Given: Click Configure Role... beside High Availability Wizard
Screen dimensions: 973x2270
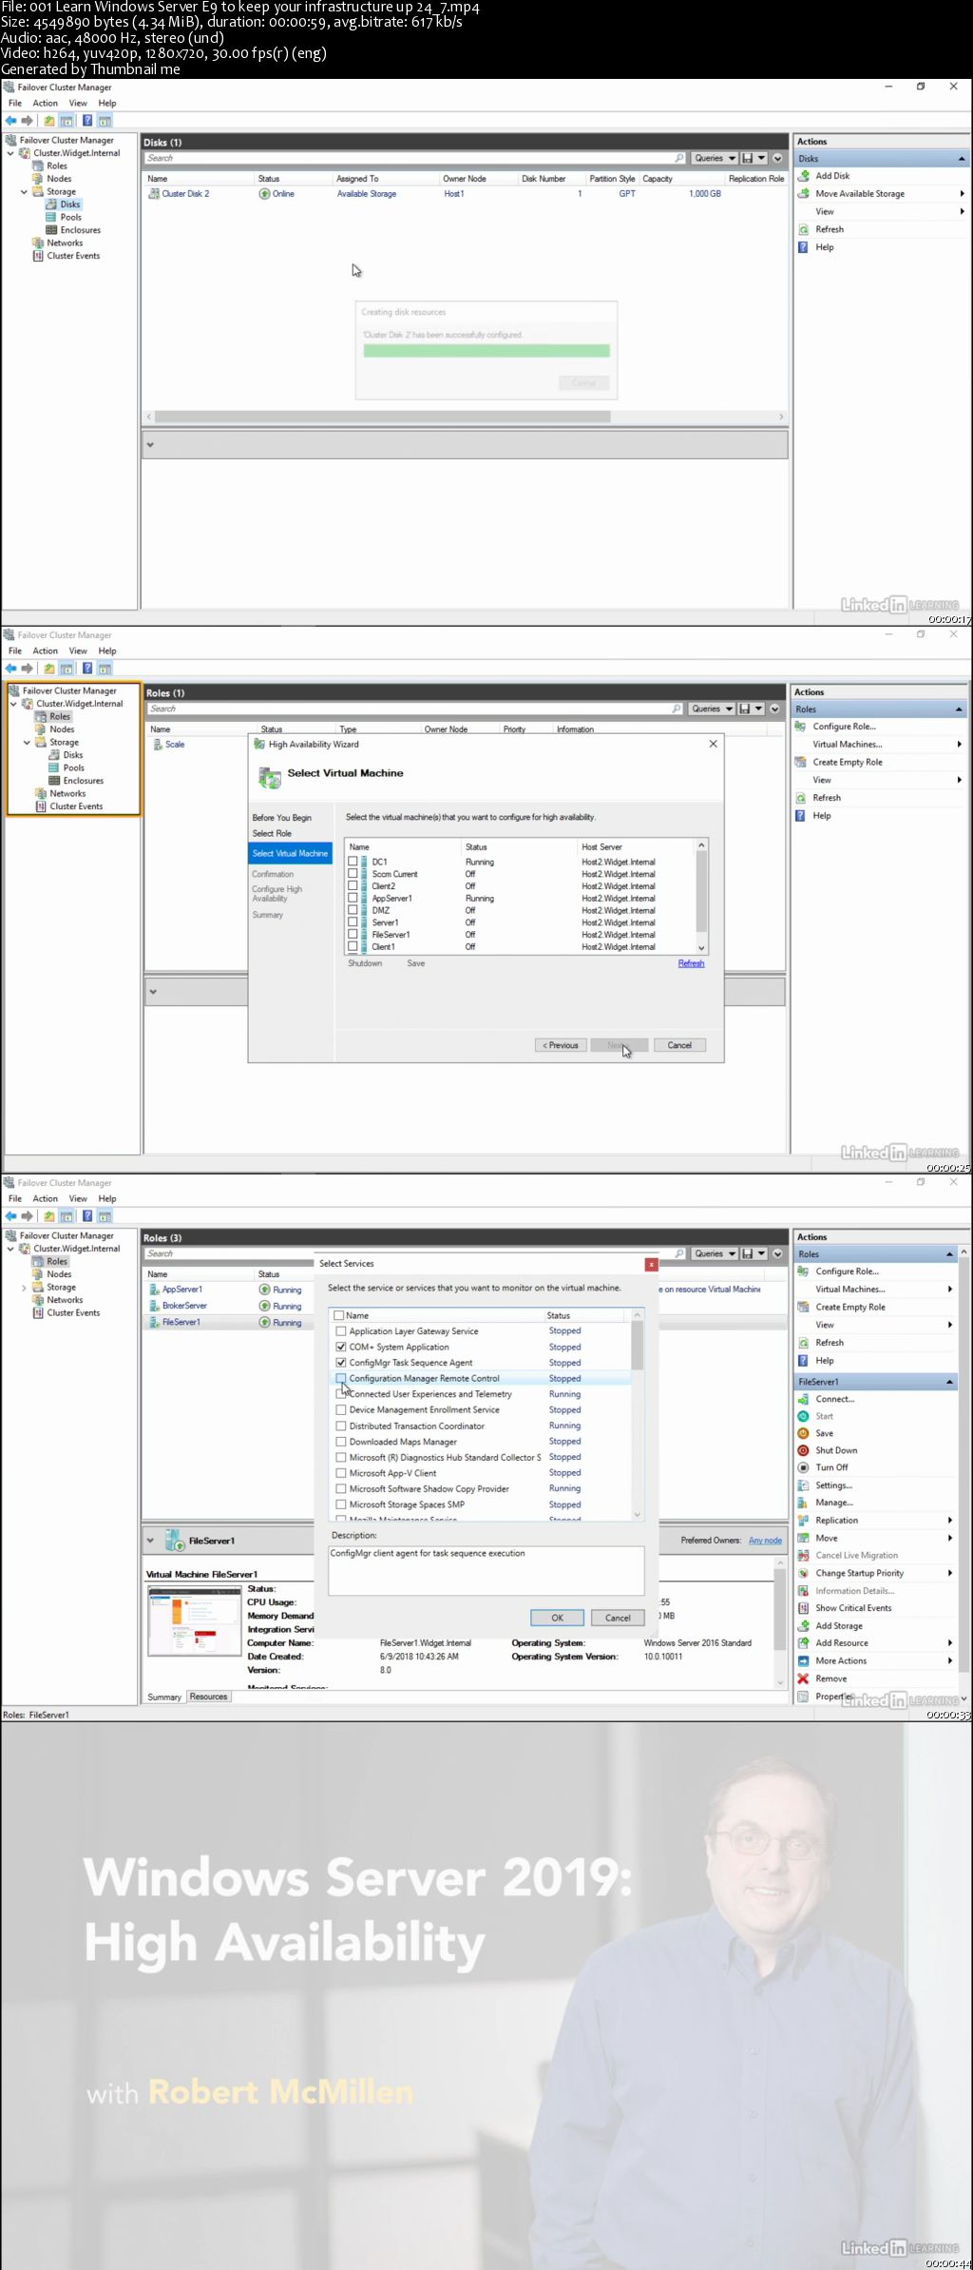Looking at the screenshot, I should (x=845, y=727).
